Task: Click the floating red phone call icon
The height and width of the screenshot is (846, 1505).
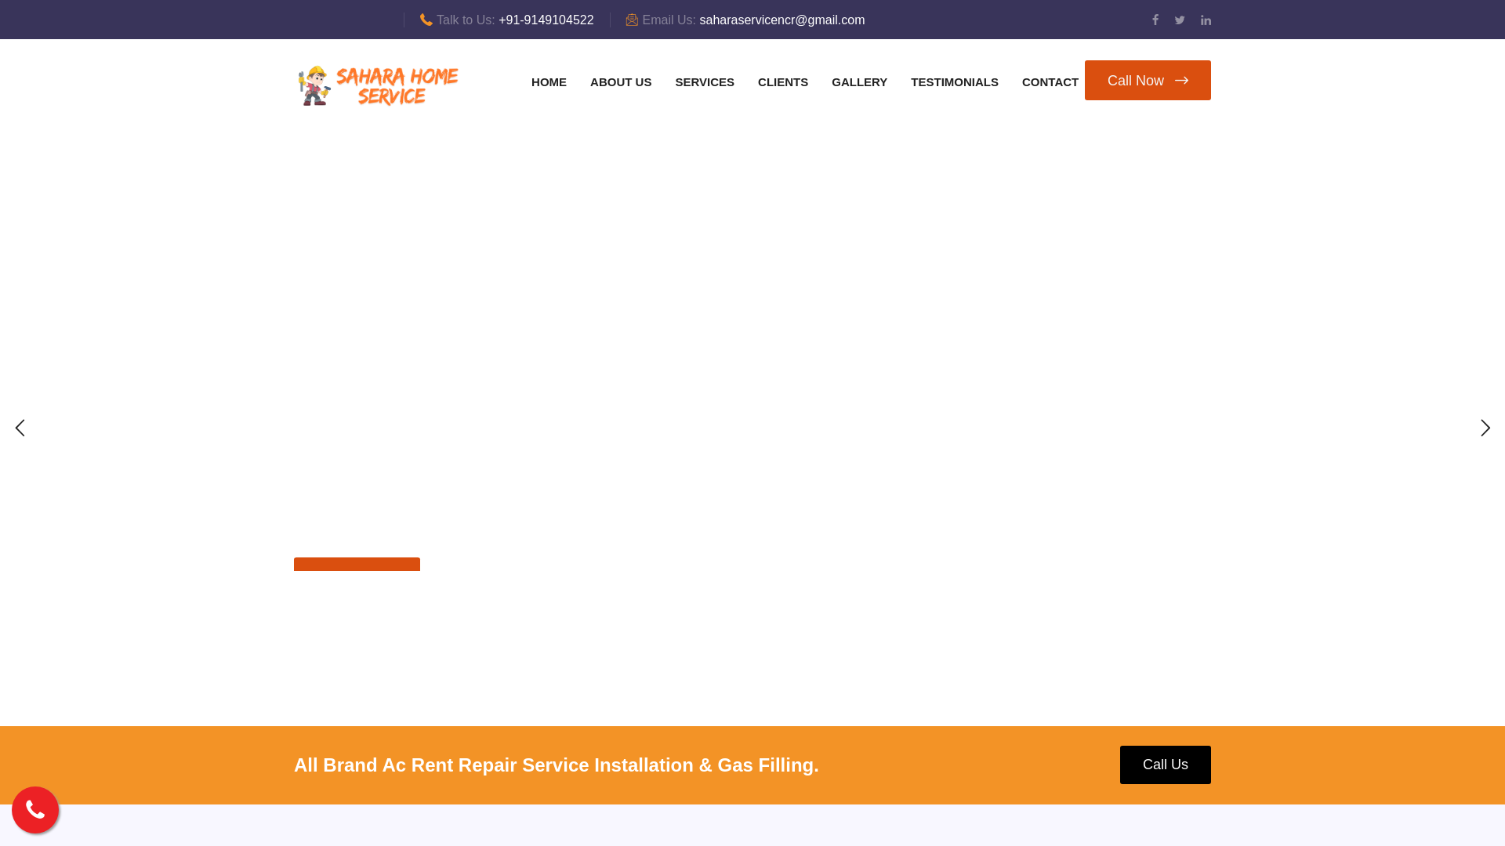Action: tap(35, 810)
